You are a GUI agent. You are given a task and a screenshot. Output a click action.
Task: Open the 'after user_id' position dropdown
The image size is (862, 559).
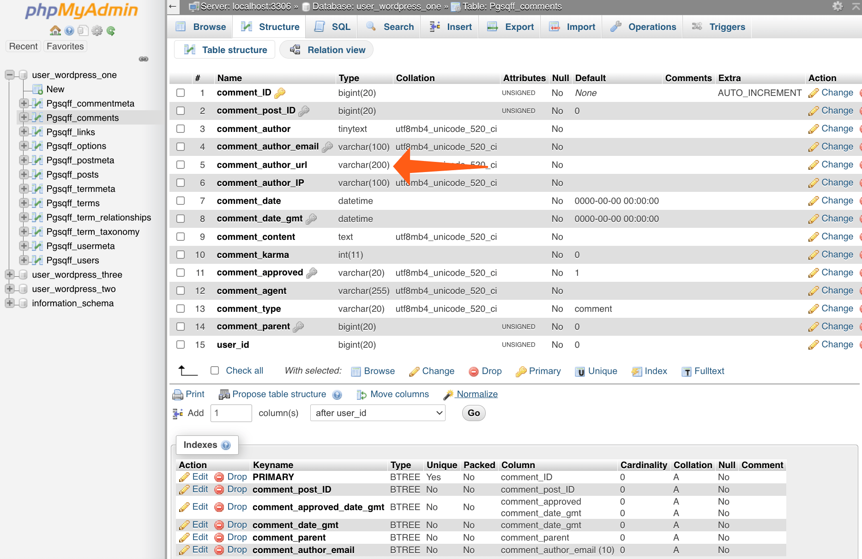[x=377, y=413]
